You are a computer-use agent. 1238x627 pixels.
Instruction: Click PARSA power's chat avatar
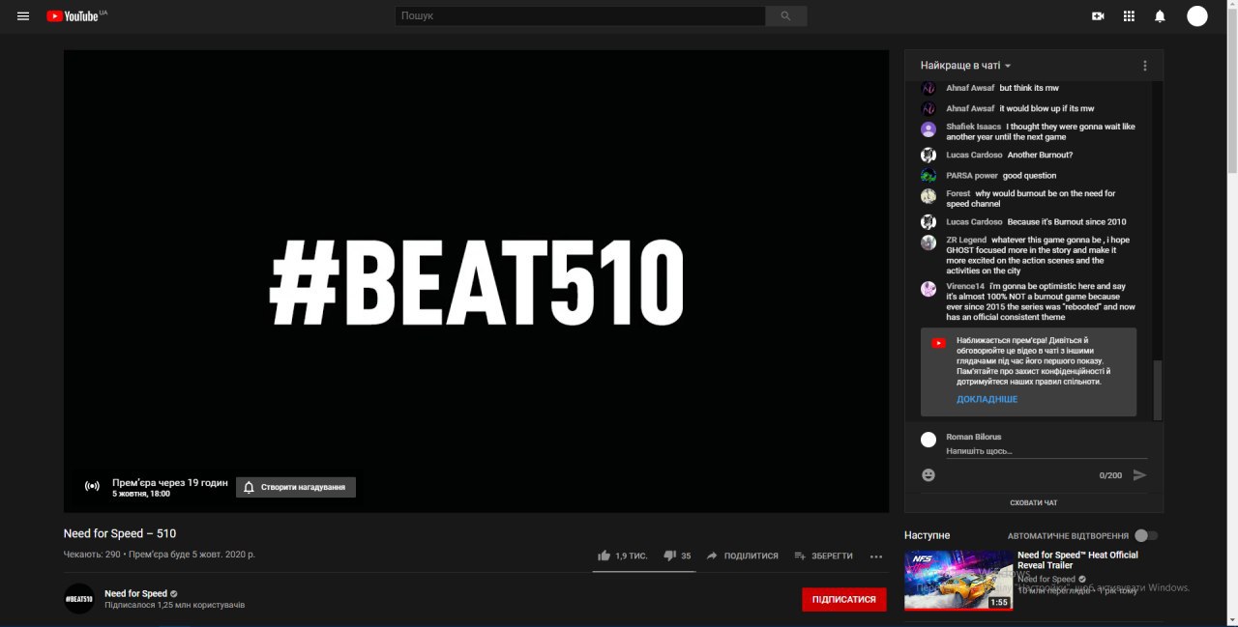click(x=928, y=176)
